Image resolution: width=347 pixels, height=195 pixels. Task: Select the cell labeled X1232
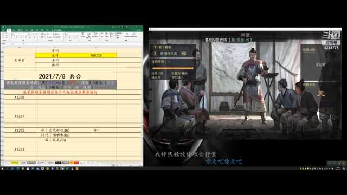[x=20, y=130]
